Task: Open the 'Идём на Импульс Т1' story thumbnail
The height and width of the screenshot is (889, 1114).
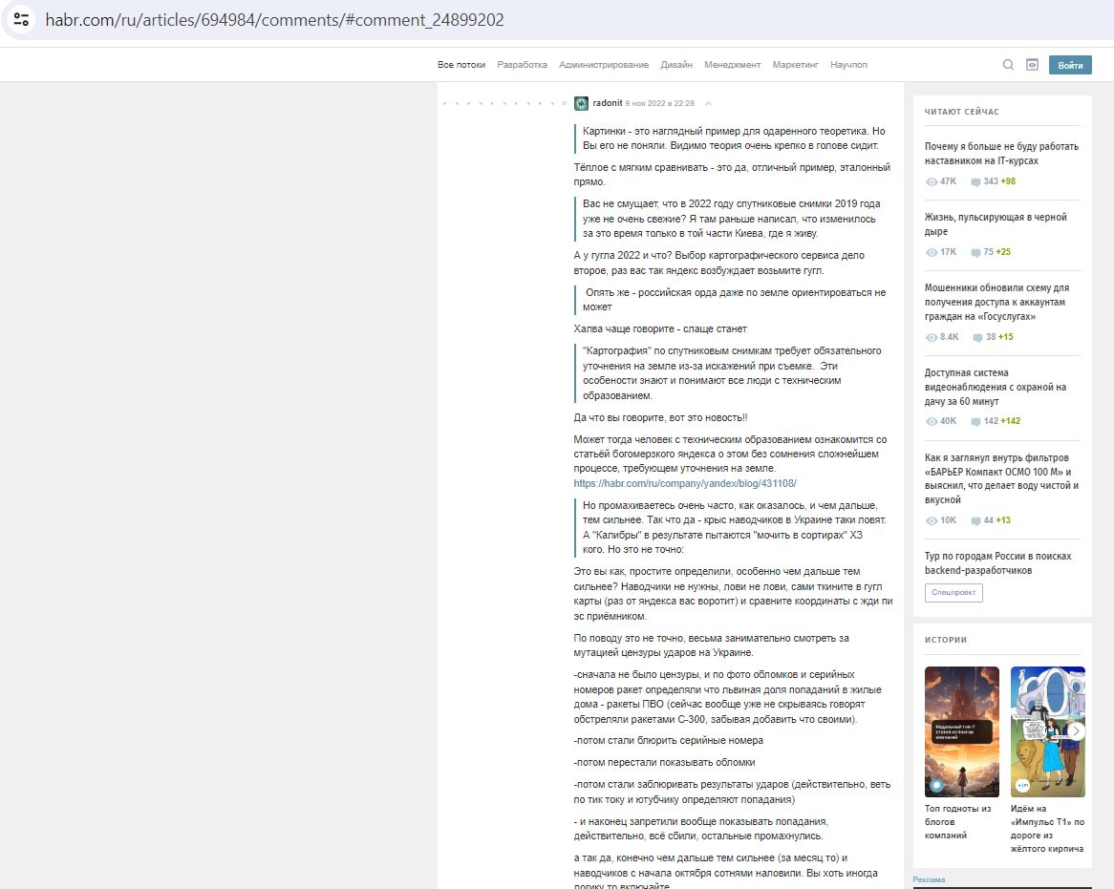Action: pyautogui.click(x=1048, y=731)
